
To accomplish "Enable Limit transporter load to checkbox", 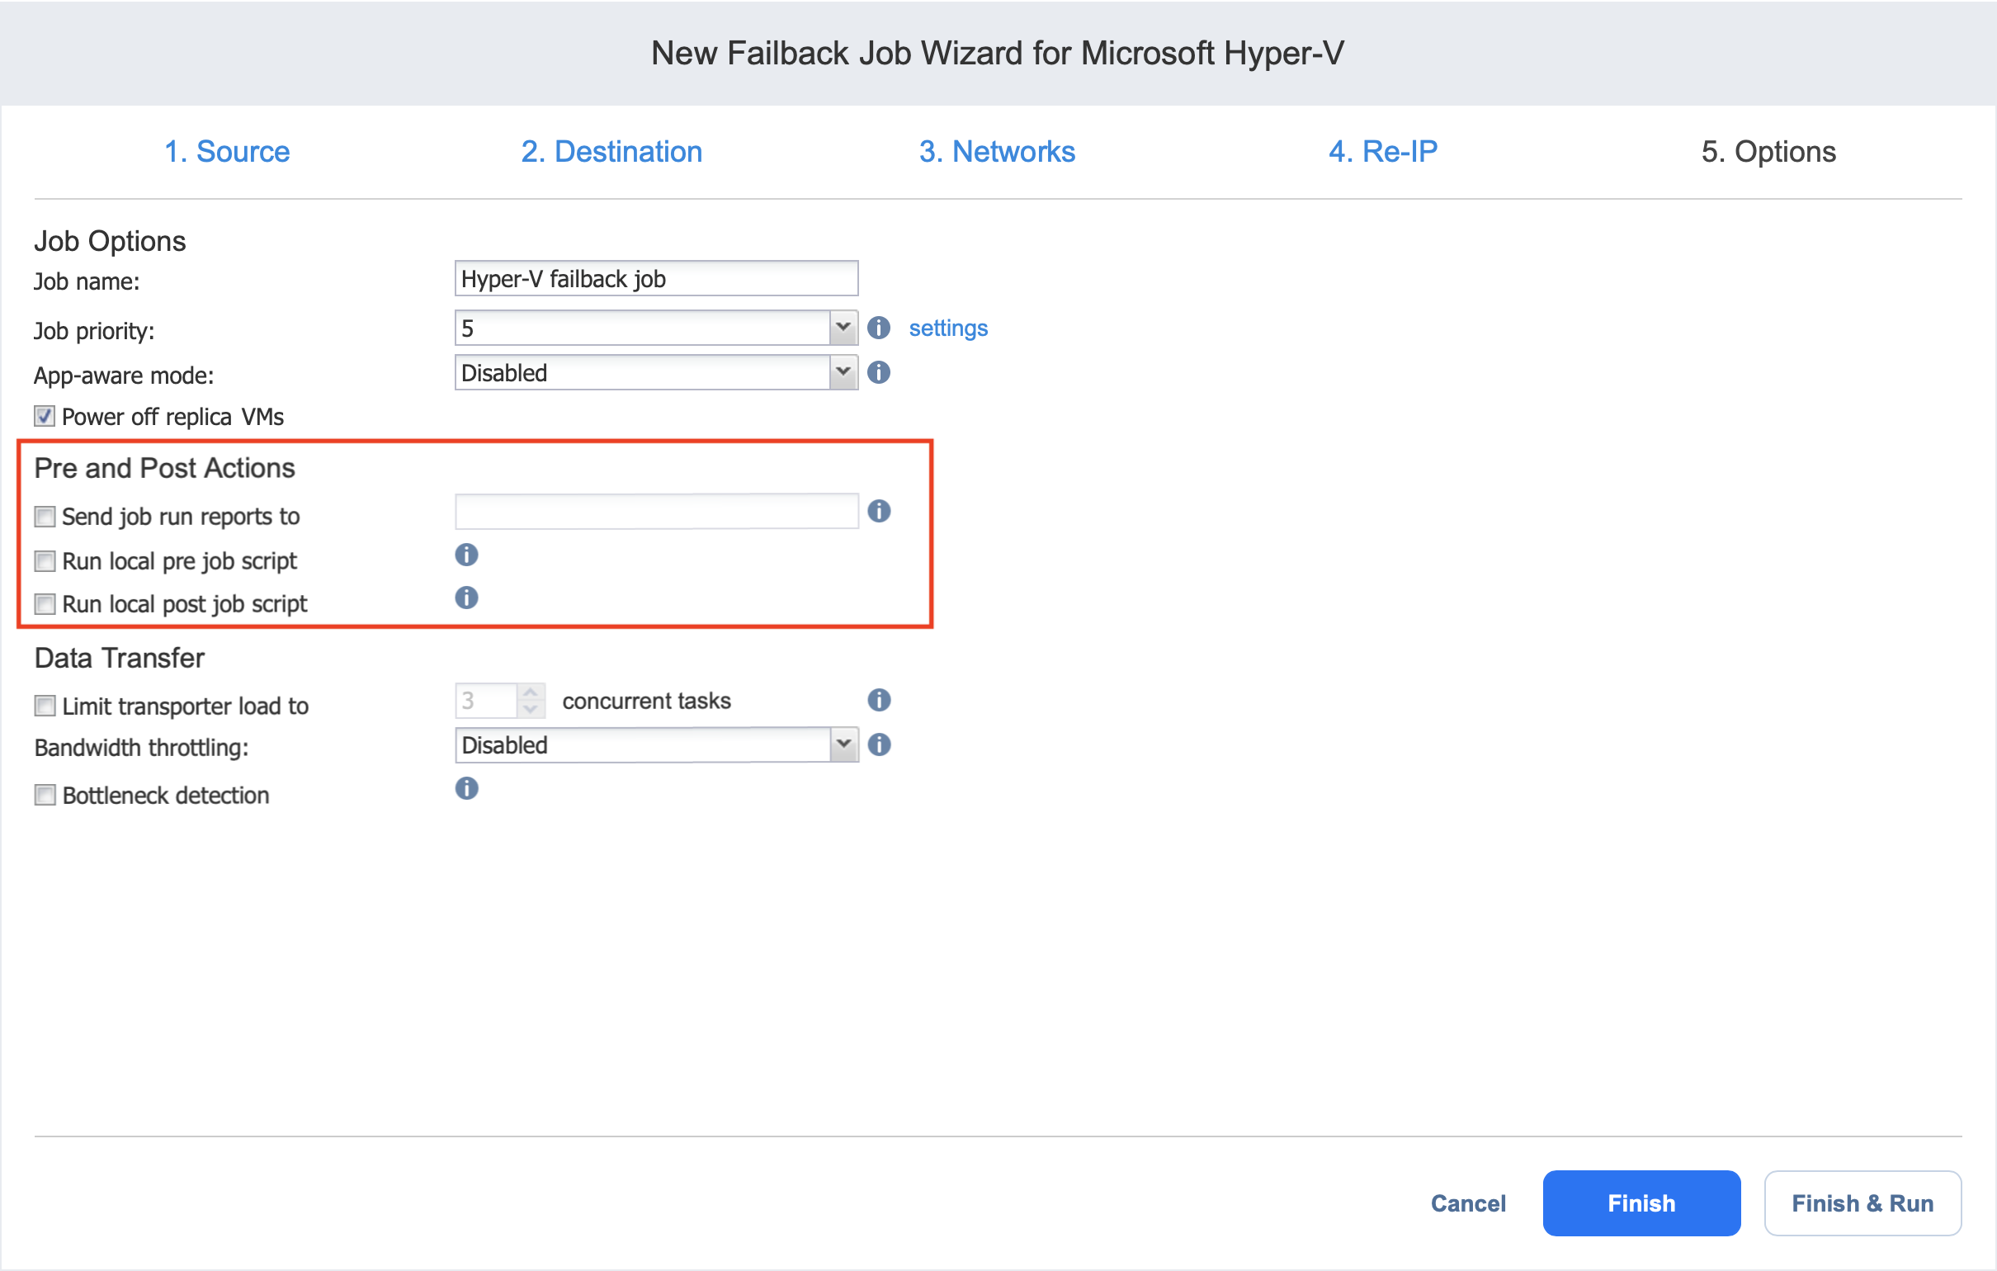I will click(45, 706).
